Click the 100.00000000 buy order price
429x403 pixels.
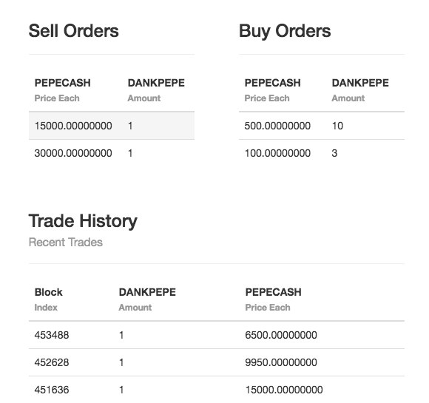click(x=277, y=153)
